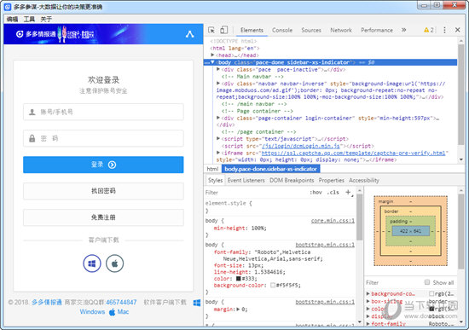Click the Windows client download circle icon
469x330 pixels.
pos(92,263)
